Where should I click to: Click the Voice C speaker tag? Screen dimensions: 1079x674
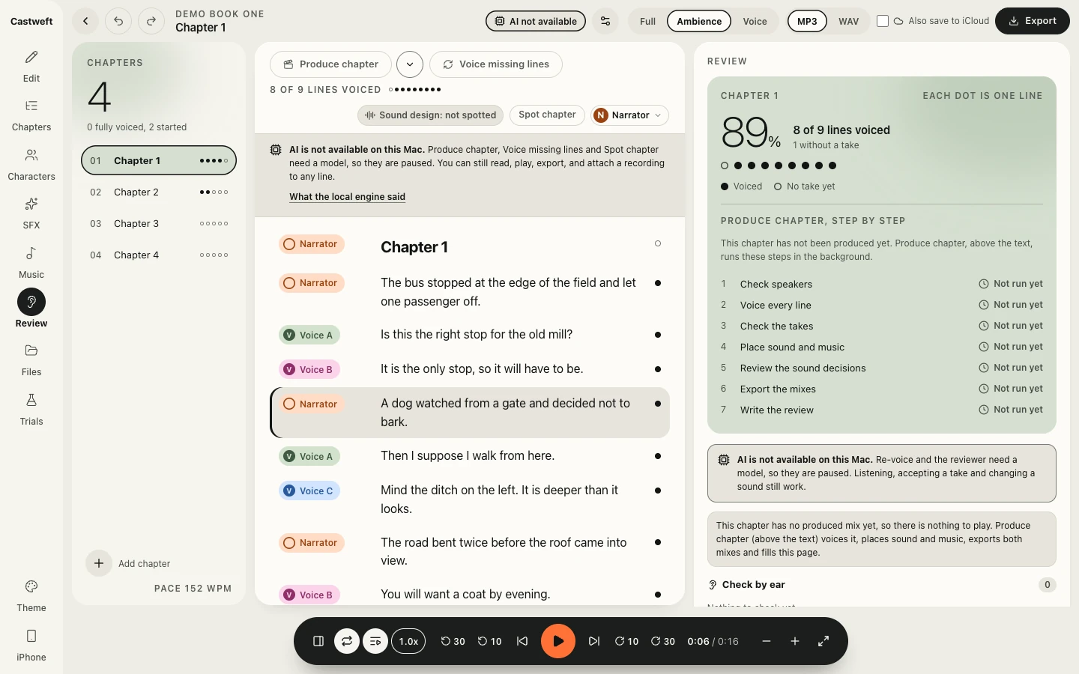309,491
